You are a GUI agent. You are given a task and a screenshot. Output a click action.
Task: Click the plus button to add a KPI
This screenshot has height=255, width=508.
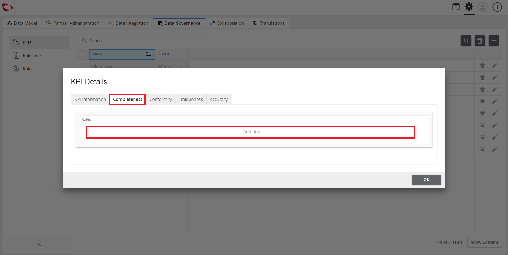pos(494,41)
